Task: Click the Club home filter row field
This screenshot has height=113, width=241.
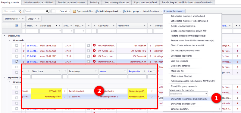Action: click(107, 31)
